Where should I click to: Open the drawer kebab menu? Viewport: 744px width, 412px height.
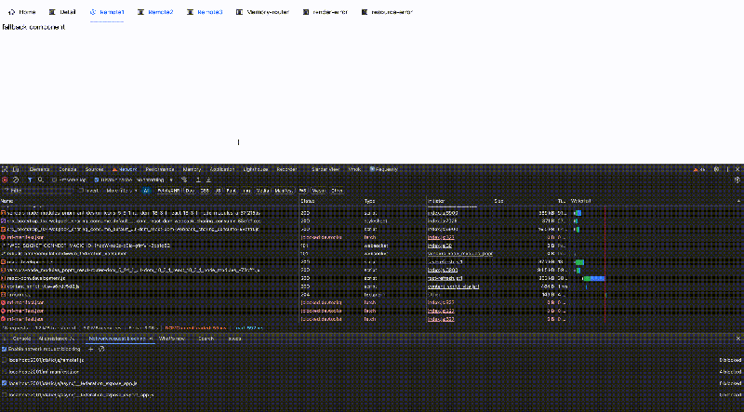pyautogui.click(x=5, y=339)
